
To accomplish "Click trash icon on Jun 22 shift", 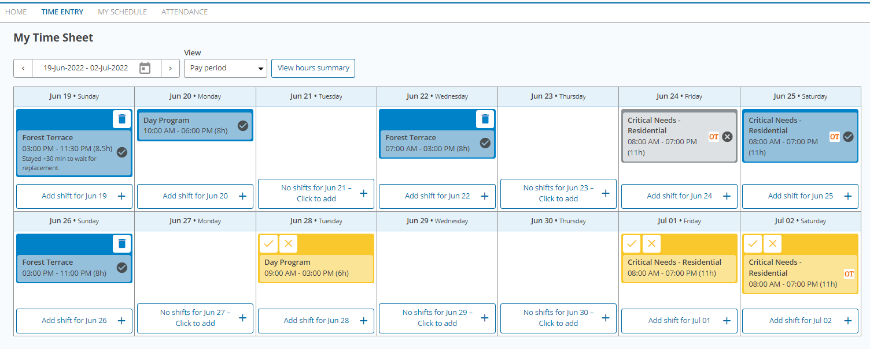I will click(485, 119).
